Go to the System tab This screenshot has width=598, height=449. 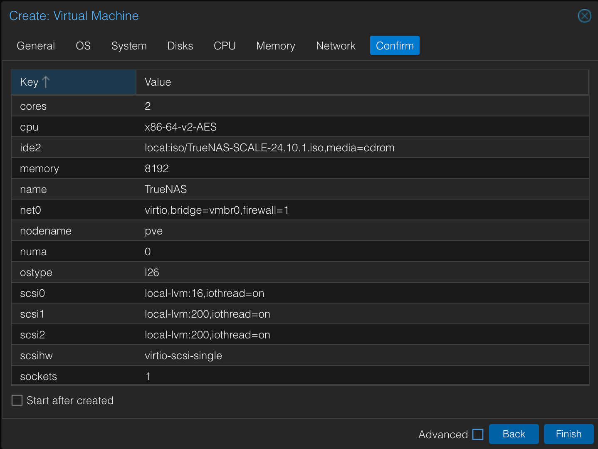(x=129, y=46)
